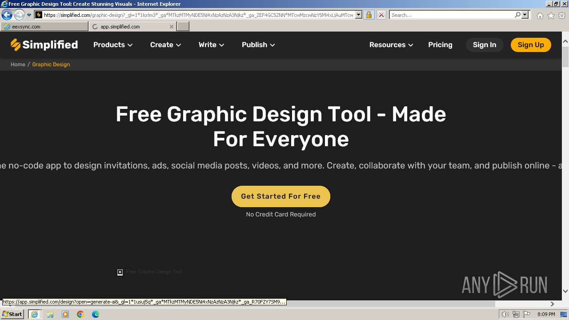The width and height of the screenshot is (569, 320).
Task: Click No Credit Card Required text
Action: tap(281, 214)
